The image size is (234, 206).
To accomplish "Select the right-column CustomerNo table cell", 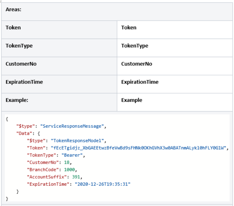I will 175,64.
